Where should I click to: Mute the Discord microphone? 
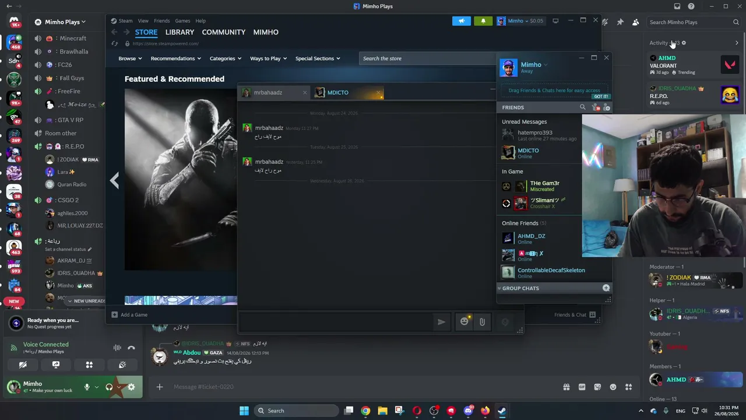[87, 387]
